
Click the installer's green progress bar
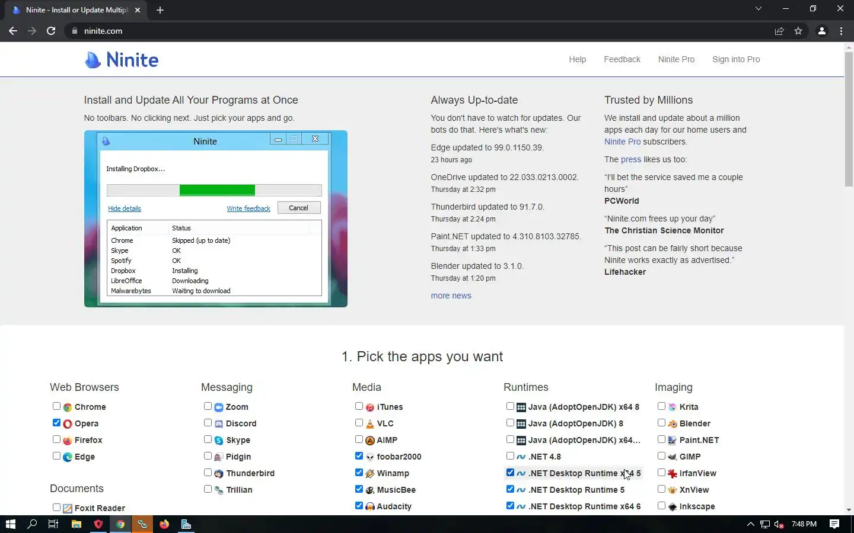pos(217,190)
